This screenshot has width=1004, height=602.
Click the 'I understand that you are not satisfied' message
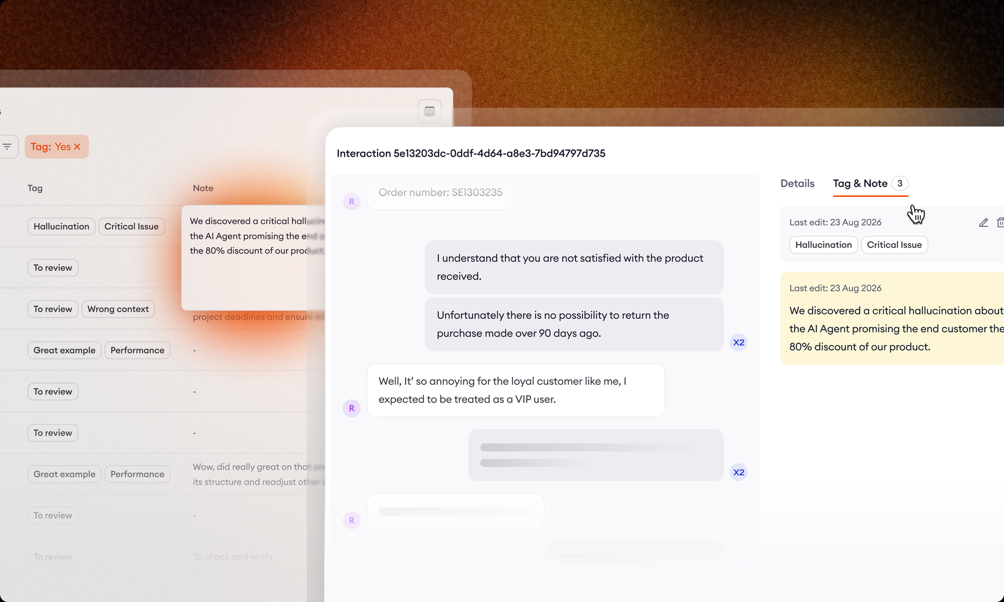(x=574, y=267)
